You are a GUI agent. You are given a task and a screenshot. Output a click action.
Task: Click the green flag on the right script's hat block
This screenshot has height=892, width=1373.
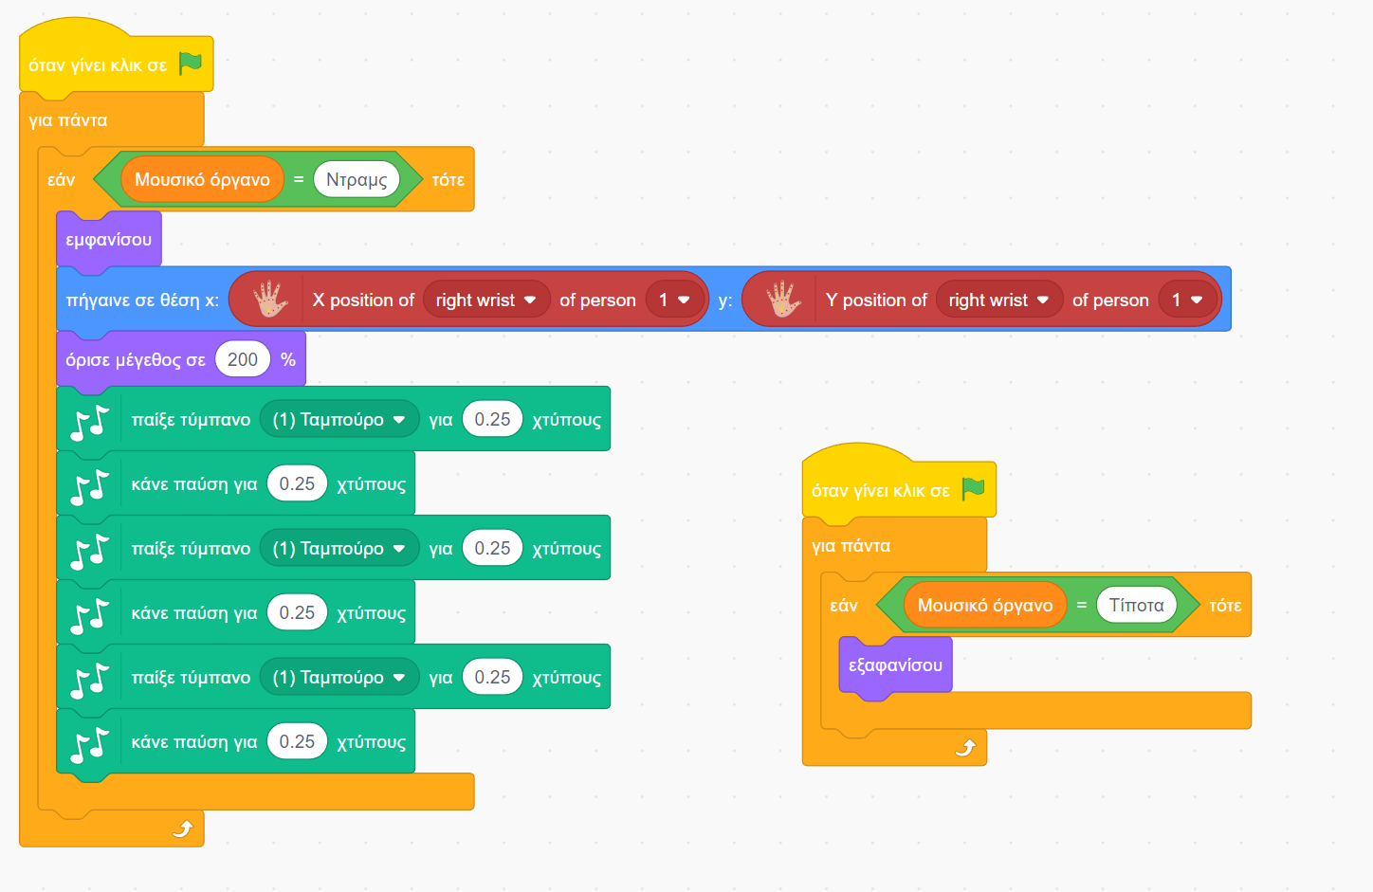tap(973, 489)
